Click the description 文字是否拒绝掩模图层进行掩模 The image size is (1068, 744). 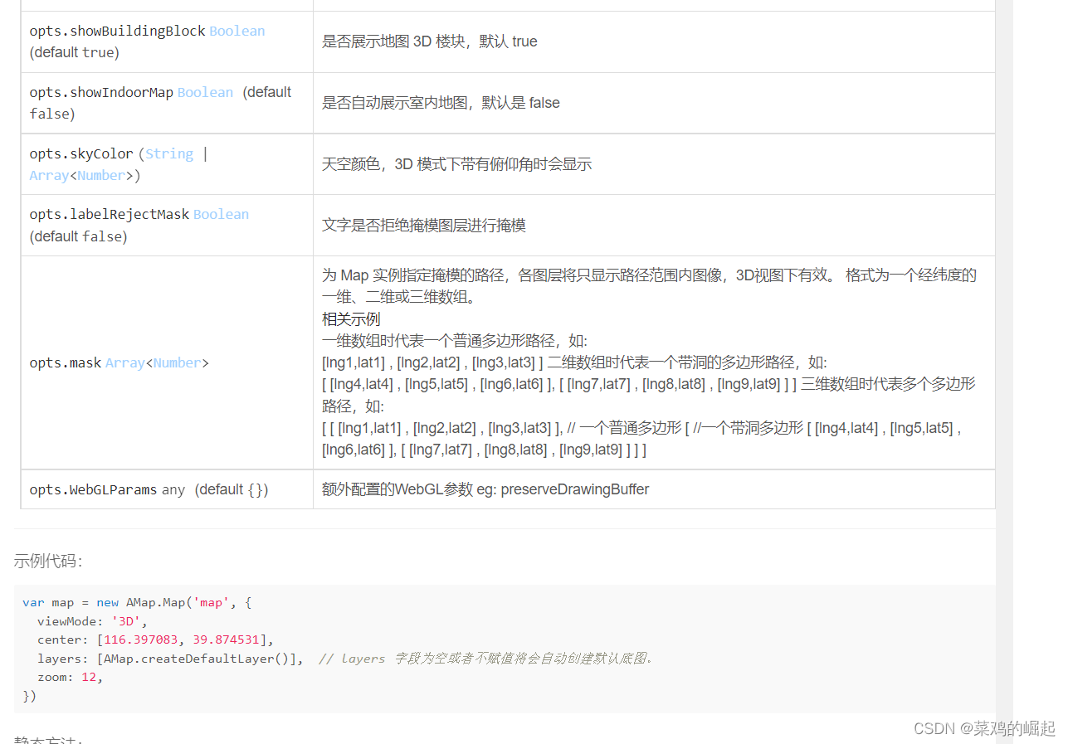tap(423, 226)
